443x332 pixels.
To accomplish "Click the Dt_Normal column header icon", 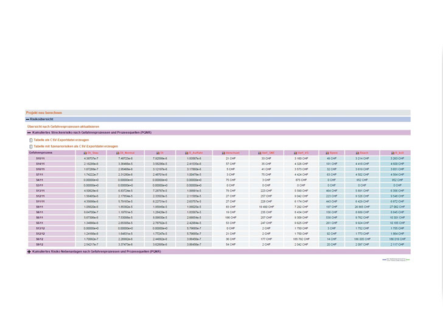I will click(117, 153).
